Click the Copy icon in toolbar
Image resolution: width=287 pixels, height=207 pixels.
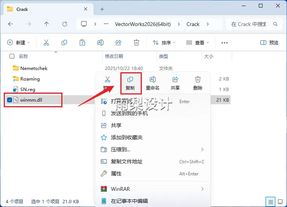pyautogui.click(x=64, y=43)
